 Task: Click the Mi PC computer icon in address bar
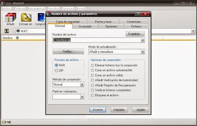18,31
